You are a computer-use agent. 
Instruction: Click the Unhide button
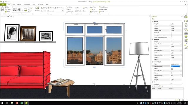[101, 12]
